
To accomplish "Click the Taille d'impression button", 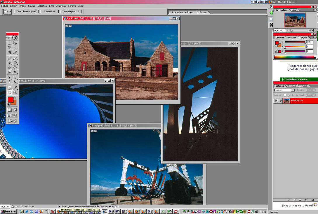I will click(71, 12).
